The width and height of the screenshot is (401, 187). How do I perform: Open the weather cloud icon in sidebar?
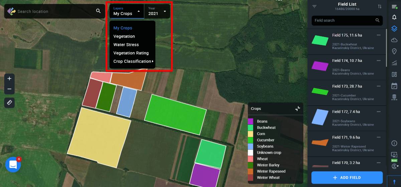tap(394, 40)
